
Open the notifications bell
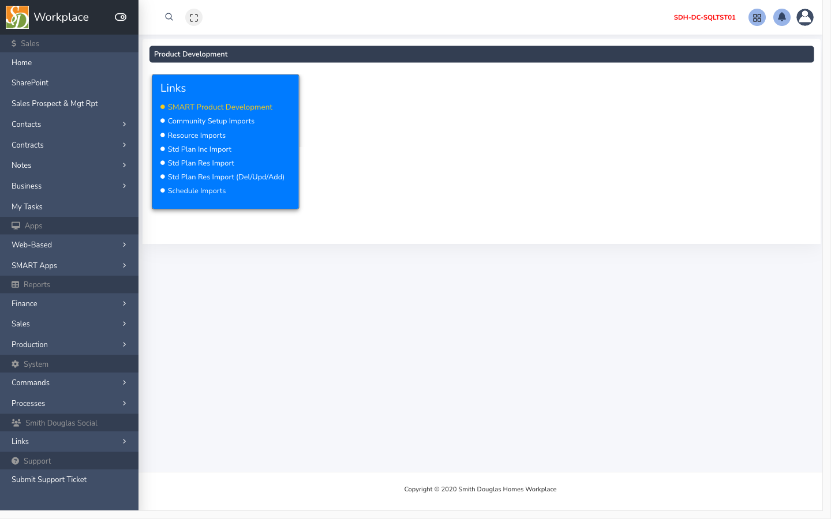point(782,17)
